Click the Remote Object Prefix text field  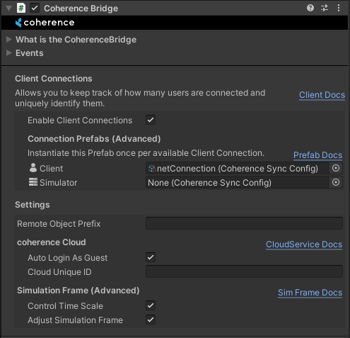tap(244, 223)
